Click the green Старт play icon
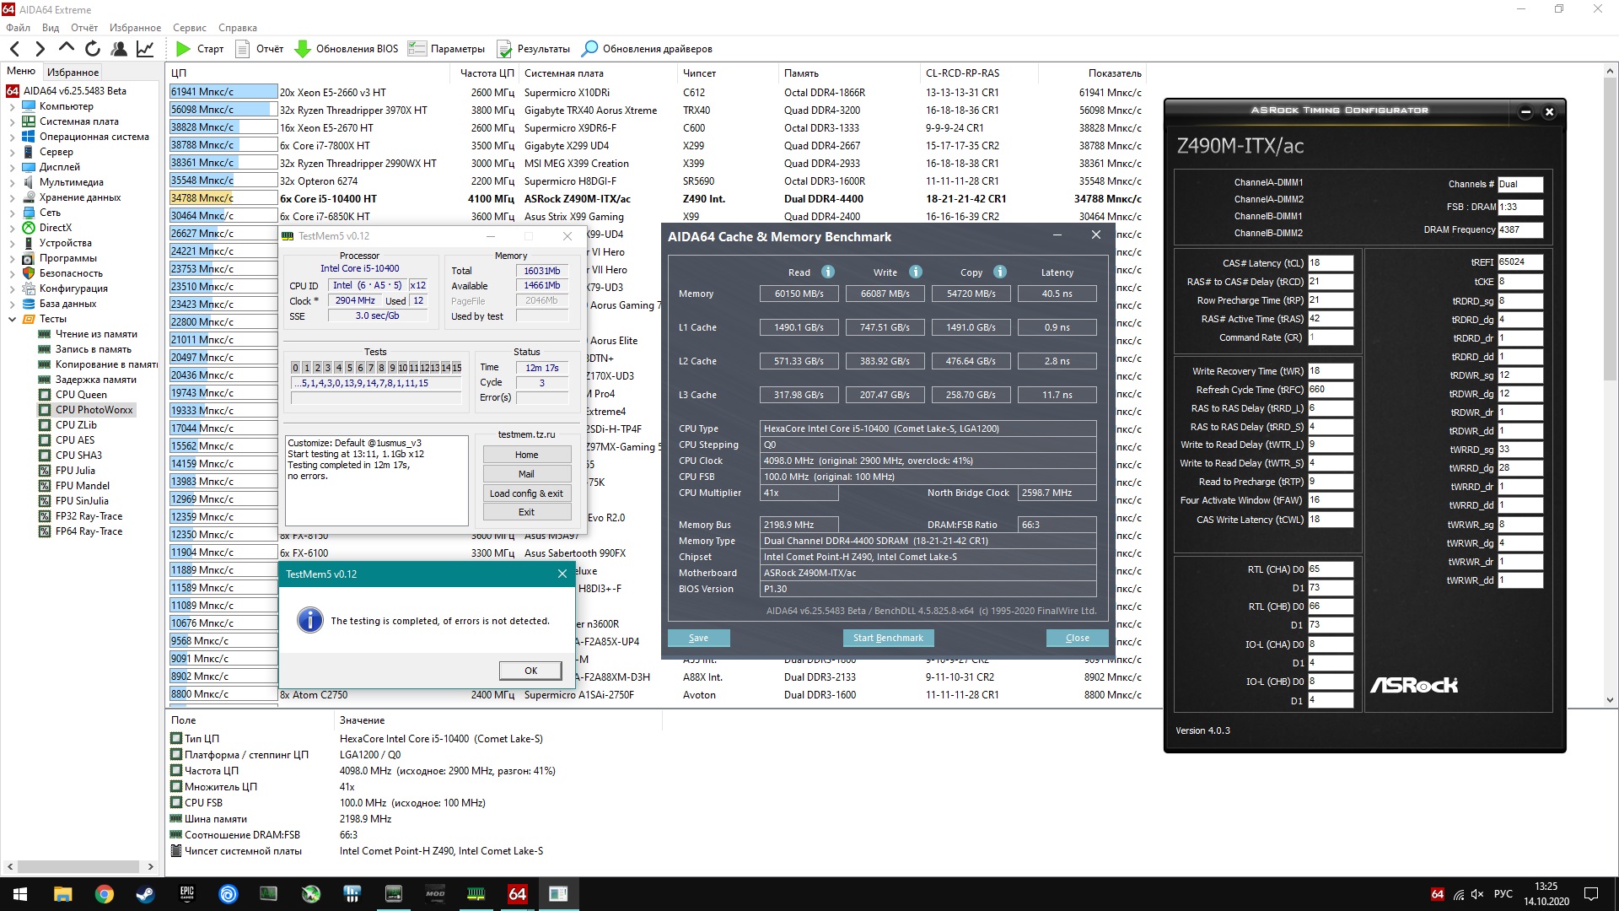Image resolution: width=1619 pixels, height=911 pixels. 183,49
